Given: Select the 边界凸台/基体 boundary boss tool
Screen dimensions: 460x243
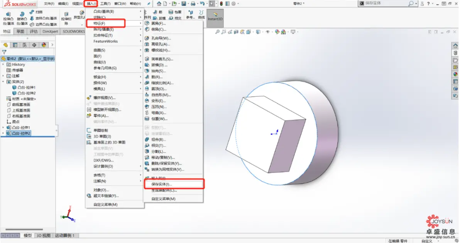Looking at the screenshot, I should [43, 24].
